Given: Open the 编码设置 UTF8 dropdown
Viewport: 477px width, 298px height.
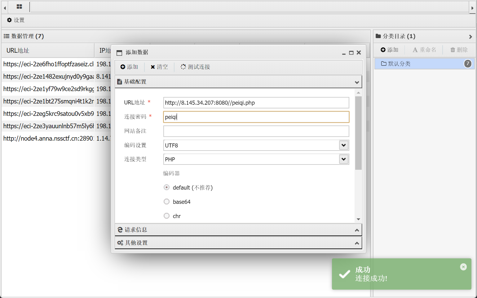Looking at the screenshot, I should tap(343, 145).
